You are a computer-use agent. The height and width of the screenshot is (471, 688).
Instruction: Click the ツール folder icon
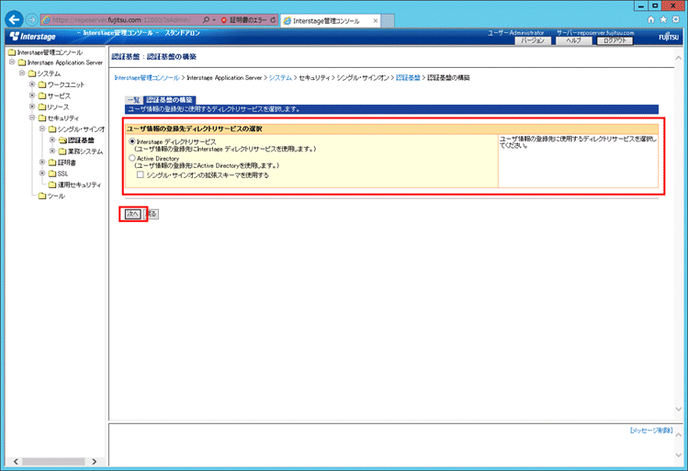(42, 196)
